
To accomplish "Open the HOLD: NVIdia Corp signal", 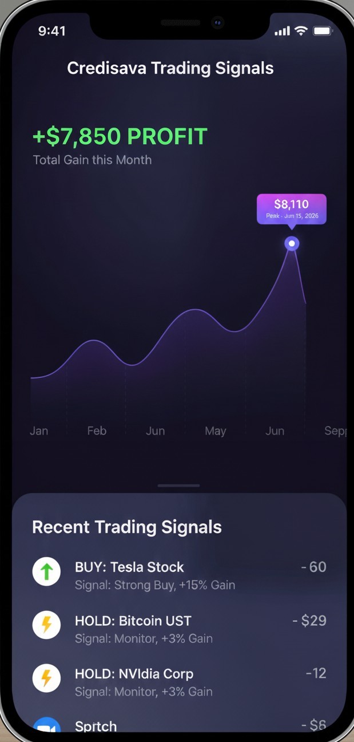I will (x=134, y=674).
